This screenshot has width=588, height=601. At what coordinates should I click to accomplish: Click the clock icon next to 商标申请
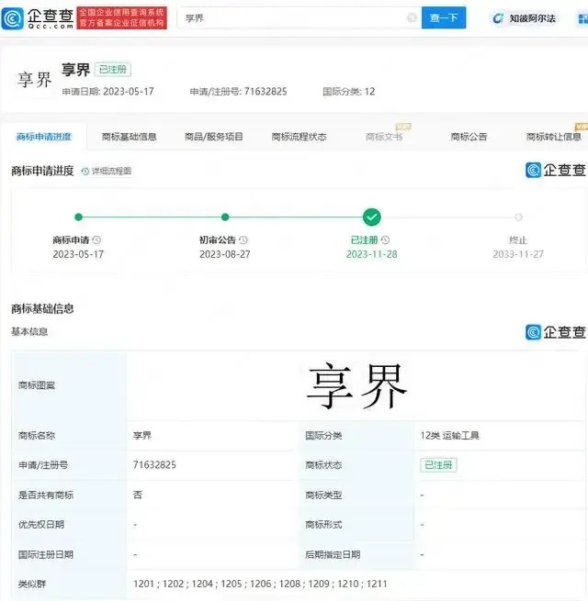(x=96, y=239)
